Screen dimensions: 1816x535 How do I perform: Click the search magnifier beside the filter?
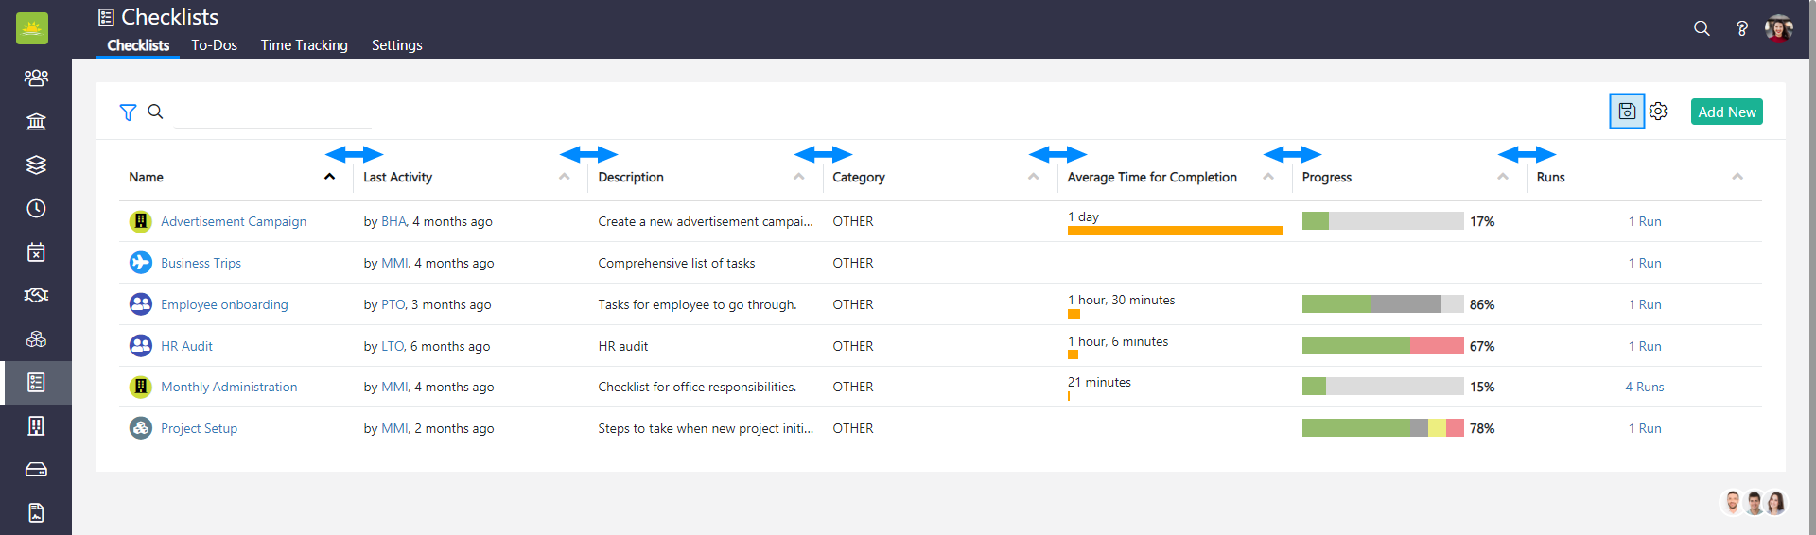[155, 112]
